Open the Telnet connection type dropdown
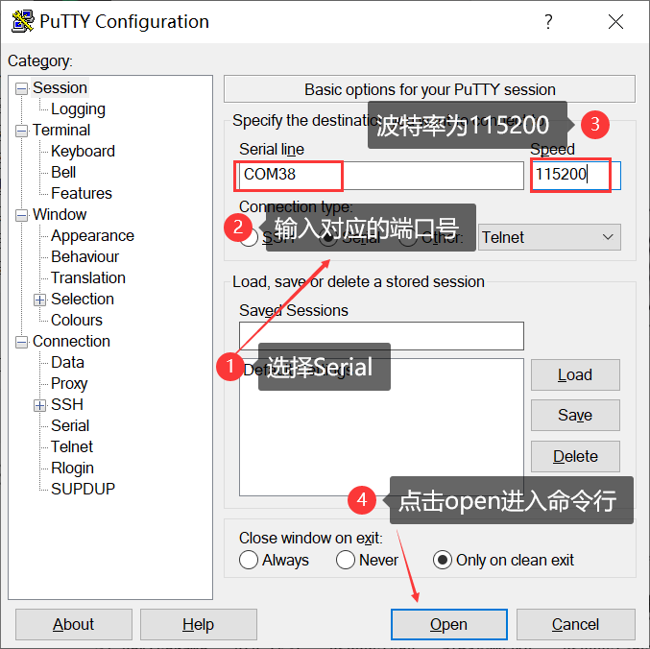650x649 pixels. (549, 237)
